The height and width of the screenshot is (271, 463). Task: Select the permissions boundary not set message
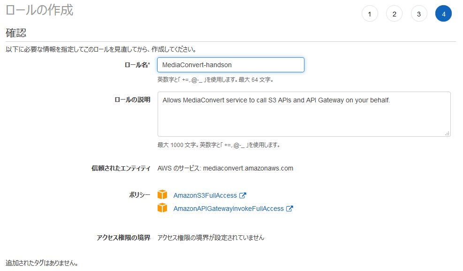(x=211, y=237)
